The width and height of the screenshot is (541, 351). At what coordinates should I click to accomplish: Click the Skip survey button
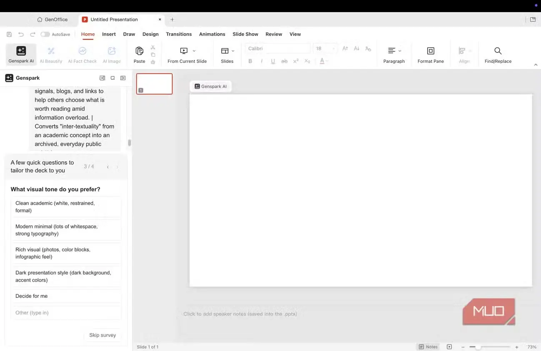pos(103,335)
